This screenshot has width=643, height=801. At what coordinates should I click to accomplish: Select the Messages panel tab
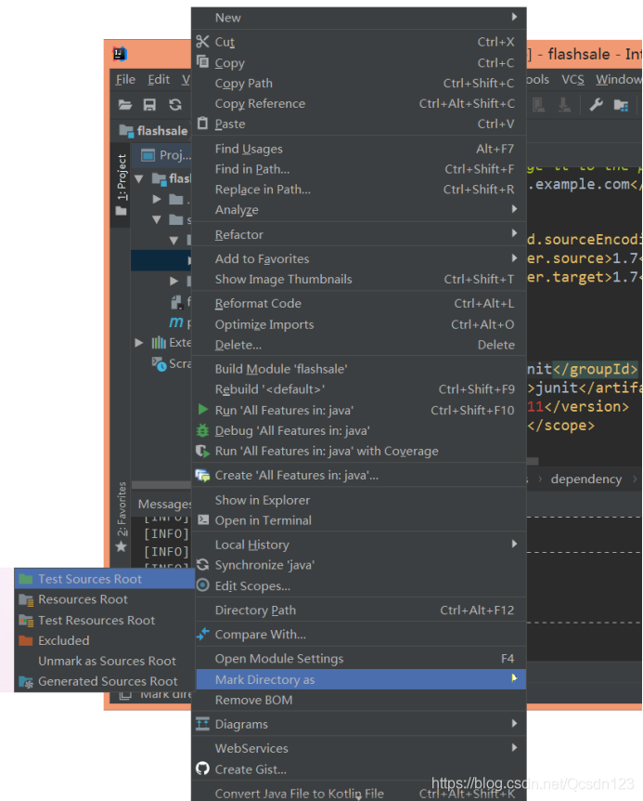[164, 505]
